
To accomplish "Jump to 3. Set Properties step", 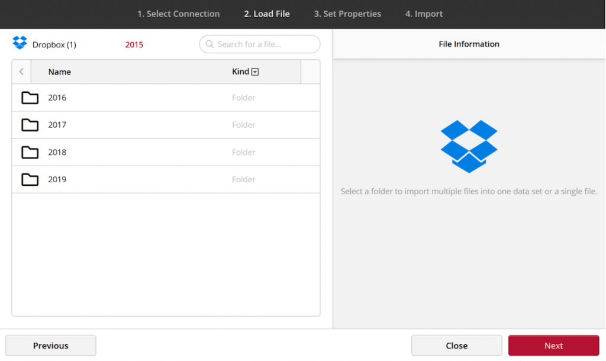I will [x=347, y=14].
